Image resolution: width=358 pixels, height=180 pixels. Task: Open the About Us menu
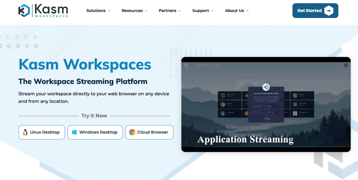237,11
